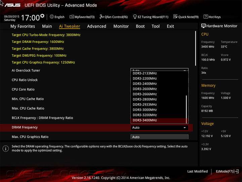This screenshot has width=242, height=182.
Task: Select Min. CPU Cache Ratio row
Action: point(28,99)
